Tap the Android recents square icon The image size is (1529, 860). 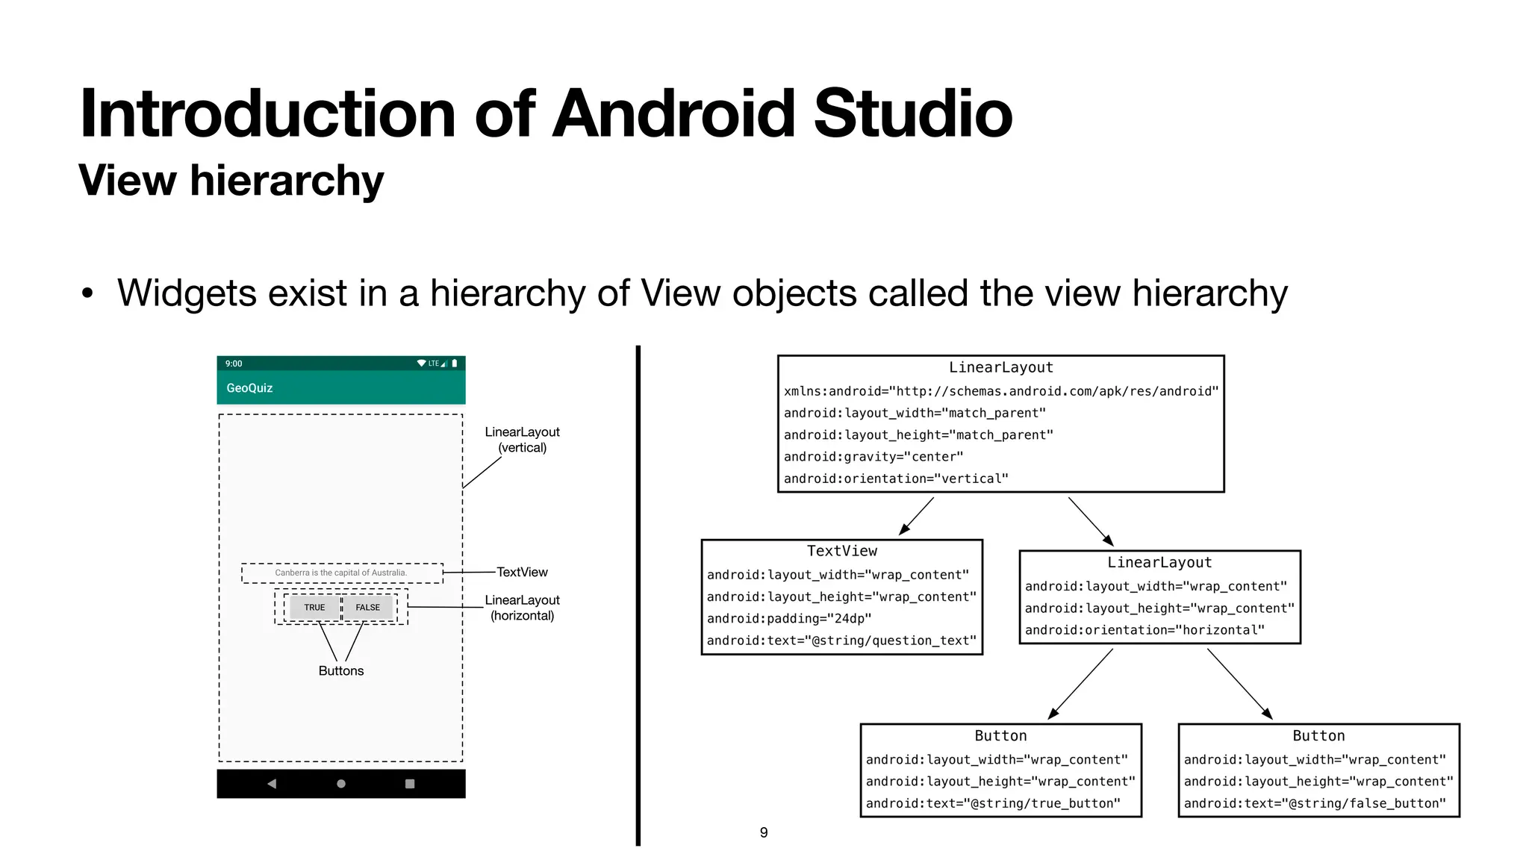[x=410, y=784]
